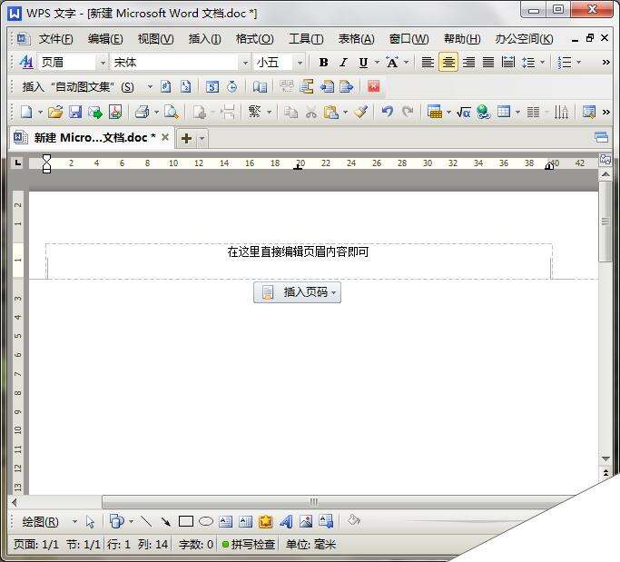Align text right
This screenshot has height=562, width=620.
pyautogui.click(x=468, y=63)
